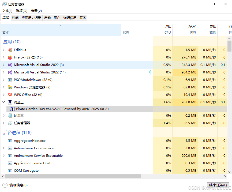Click the 后台进程 (118) group heading

click(x=17, y=133)
